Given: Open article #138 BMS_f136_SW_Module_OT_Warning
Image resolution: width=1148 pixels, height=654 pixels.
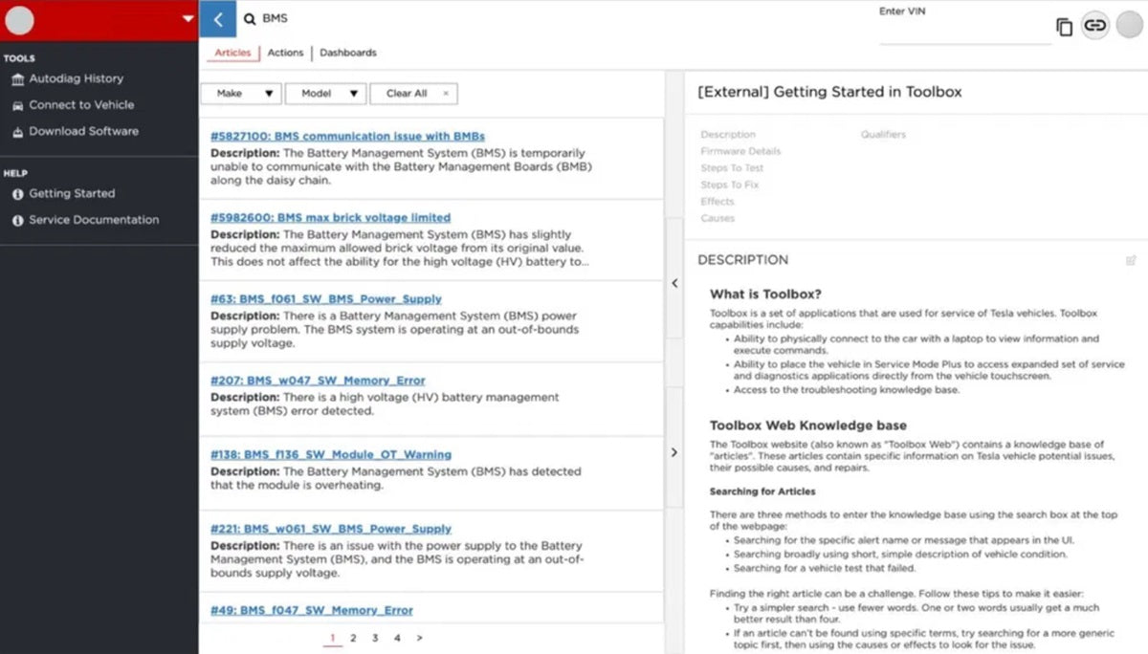Looking at the screenshot, I should point(331,455).
